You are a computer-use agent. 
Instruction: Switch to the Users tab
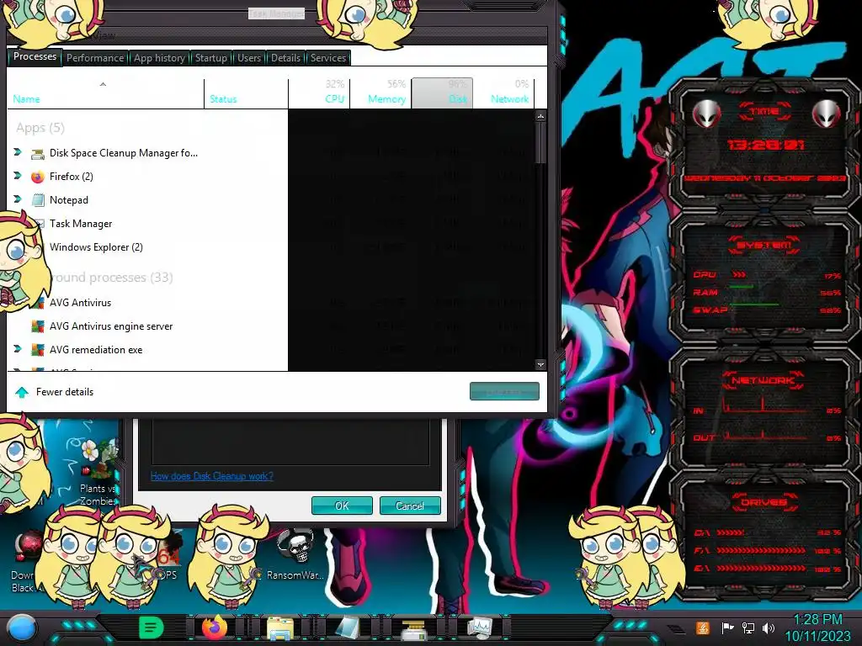pos(249,58)
